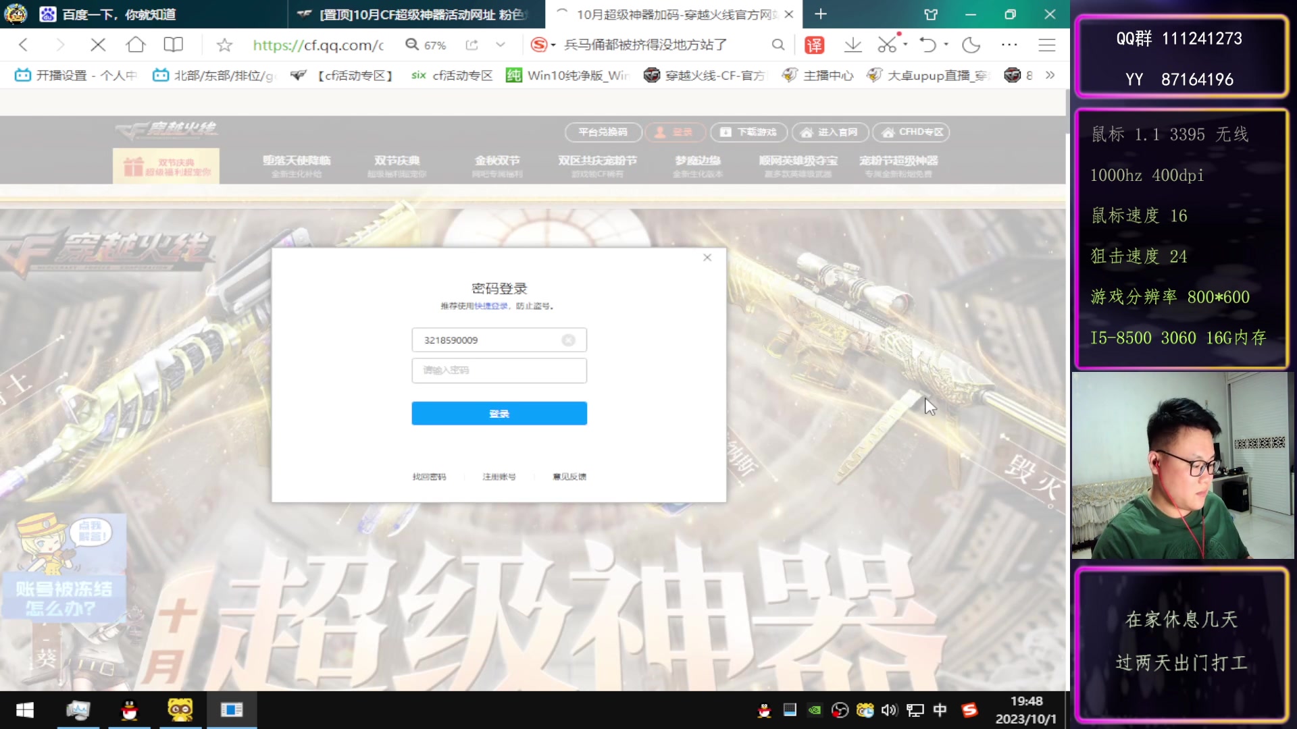Screen dimensions: 1297x729
Task: Click the 下载游戏 page button
Action: pos(749,132)
